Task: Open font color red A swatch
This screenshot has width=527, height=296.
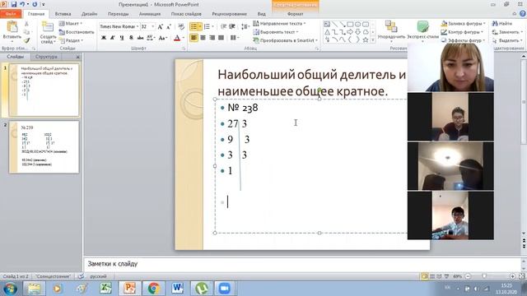Action: (177, 38)
